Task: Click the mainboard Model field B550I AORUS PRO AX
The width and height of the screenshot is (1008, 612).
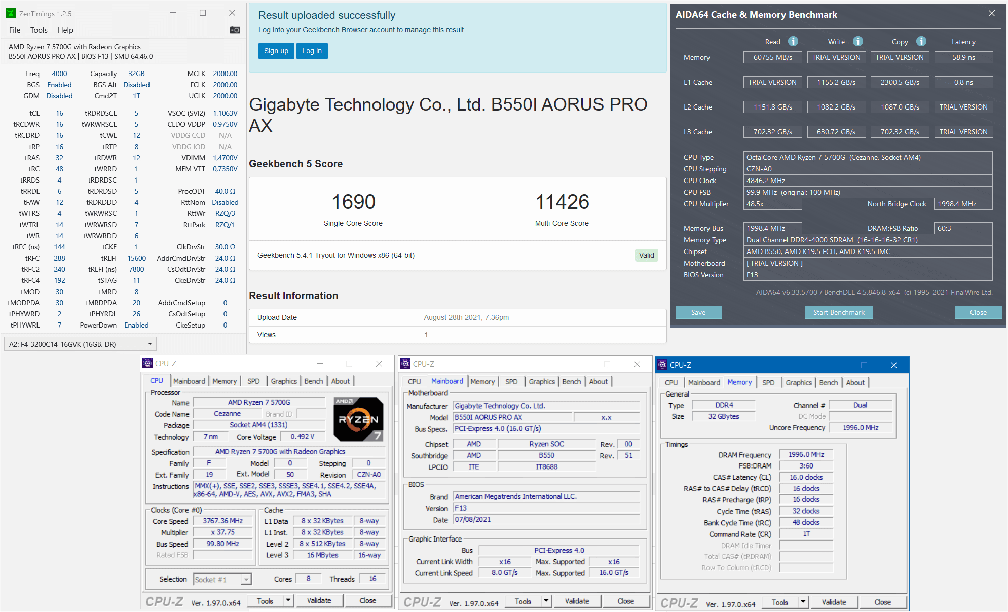Action: (512, 417)
